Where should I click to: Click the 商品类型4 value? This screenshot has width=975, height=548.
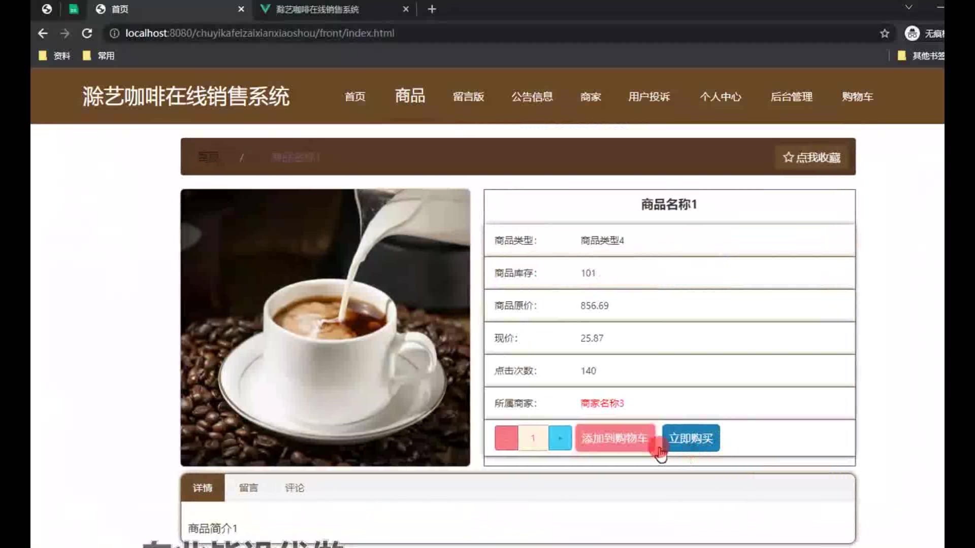[x=602, y=241]
